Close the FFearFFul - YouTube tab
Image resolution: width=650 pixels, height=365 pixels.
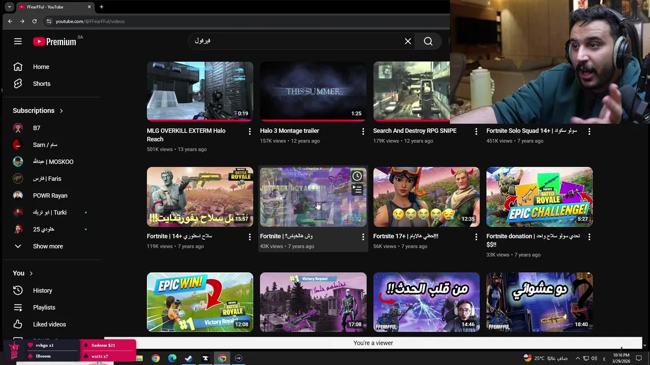89,7
